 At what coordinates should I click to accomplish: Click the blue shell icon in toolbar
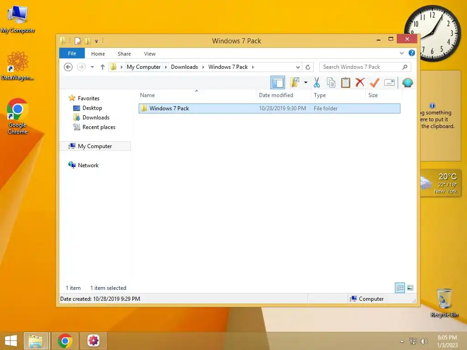tap(407, 82)
